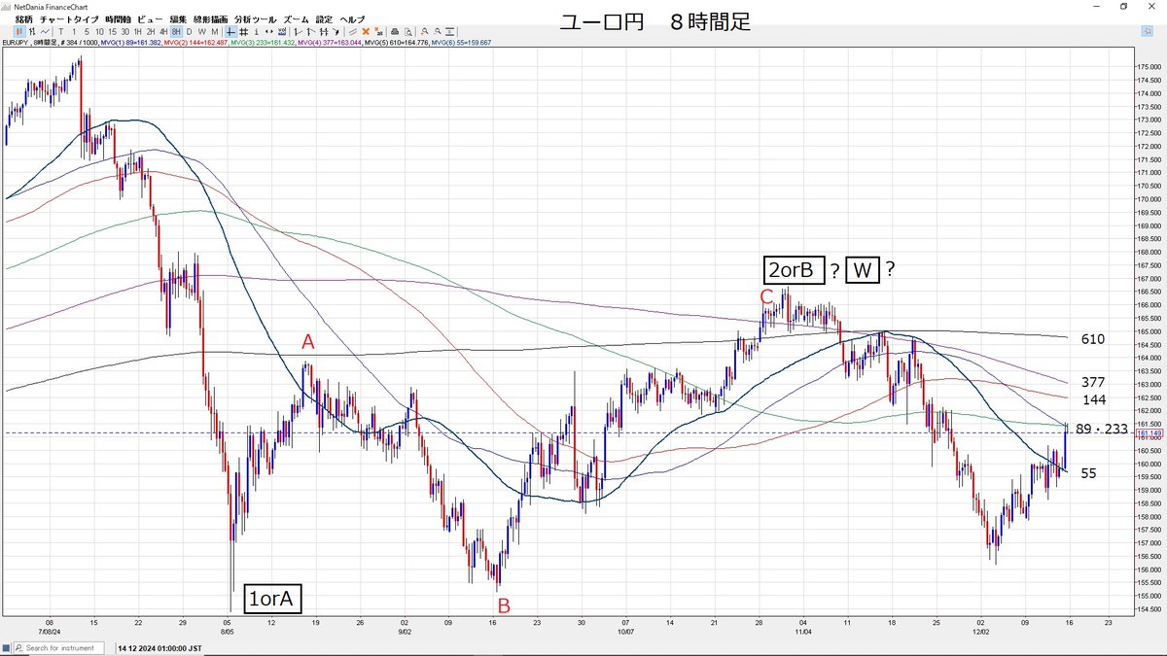Image resolution: width=1167 pixels, height=656 pixels.
Task: Open the 編集 menu
Action: pos(178,19)
